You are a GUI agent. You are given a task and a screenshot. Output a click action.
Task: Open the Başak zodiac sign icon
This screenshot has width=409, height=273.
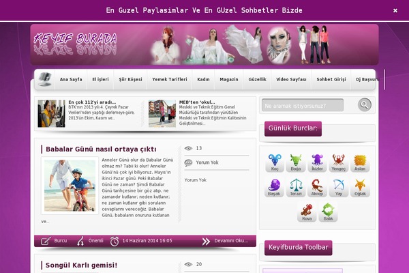pos(274,187)
